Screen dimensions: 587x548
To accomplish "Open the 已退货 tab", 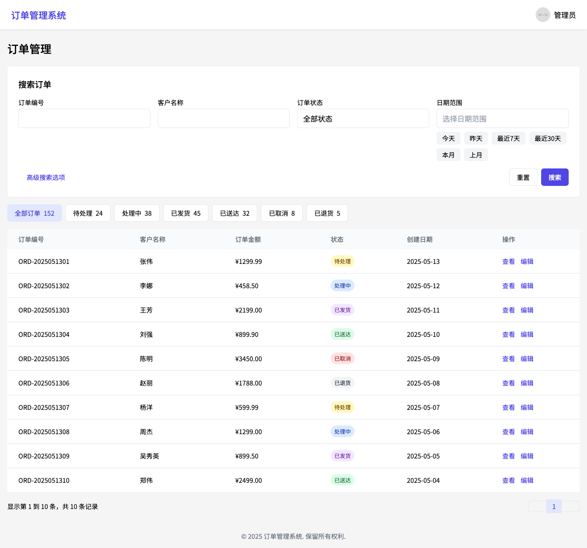I will 327,213.
